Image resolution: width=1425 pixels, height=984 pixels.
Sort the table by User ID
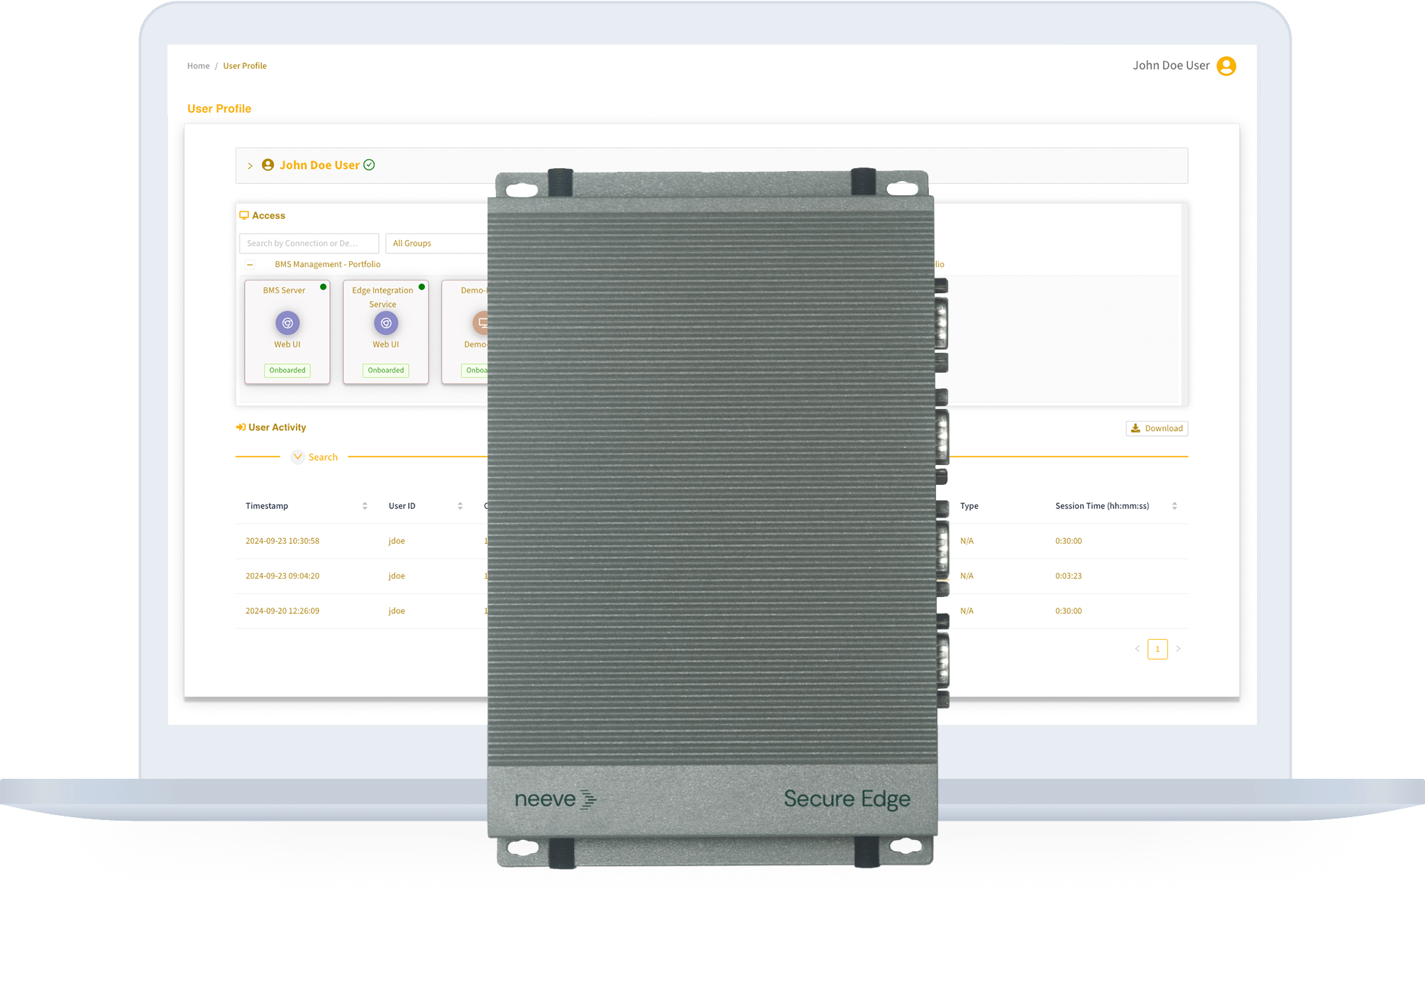[x=460, y=506]
